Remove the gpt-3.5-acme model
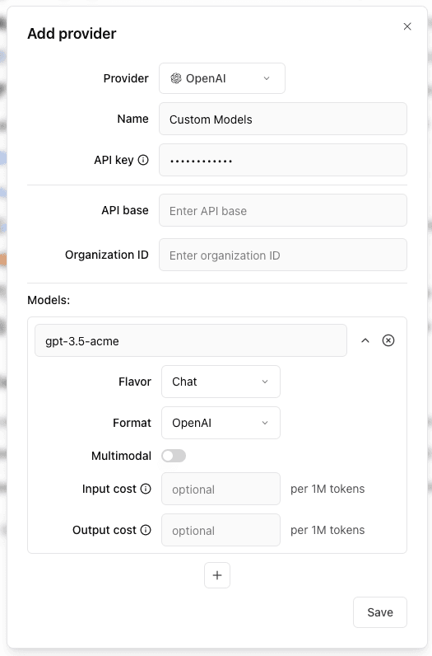432x656 pixels. [388, 340]
